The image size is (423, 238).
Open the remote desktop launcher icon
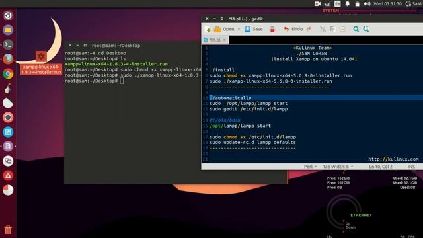pyautogui.click(x=8, y=161)
